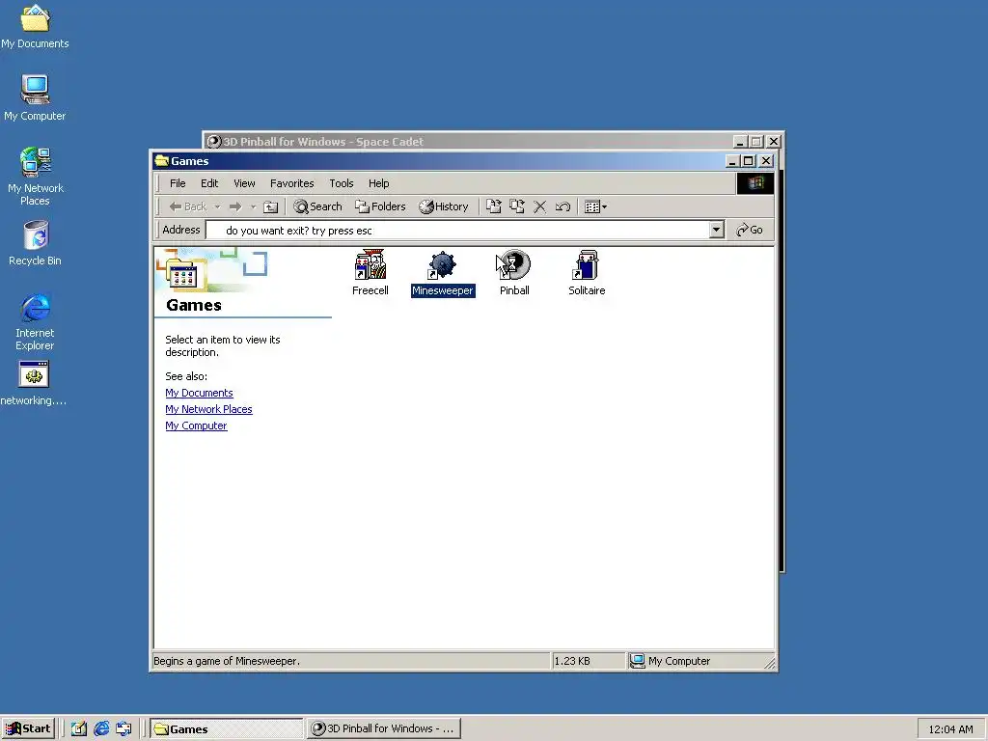Click the Undo toolbar icon
988x741 pixels.
coord(563,206)
